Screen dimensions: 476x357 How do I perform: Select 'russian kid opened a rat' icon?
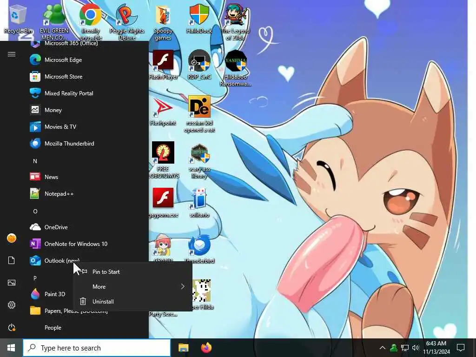[x=199, y=114]
